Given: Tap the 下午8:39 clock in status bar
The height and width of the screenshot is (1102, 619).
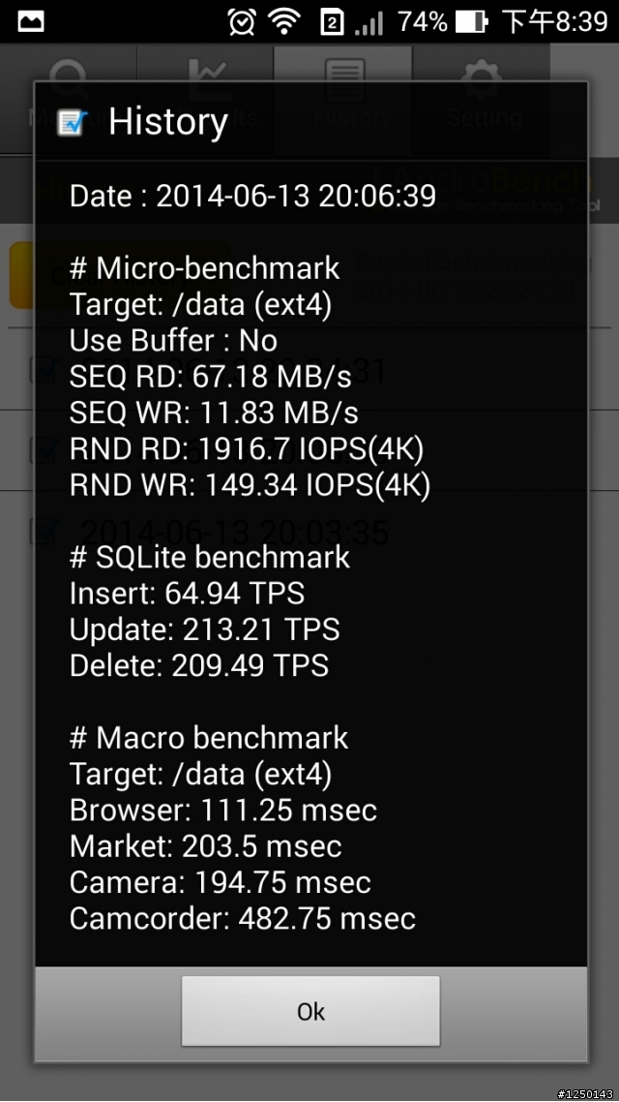Looking at the screenshot, I should (x=555, y=22).
